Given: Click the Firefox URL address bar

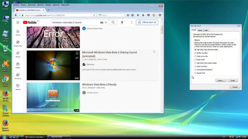Looking at the screenshot, I should pos(59,15).
